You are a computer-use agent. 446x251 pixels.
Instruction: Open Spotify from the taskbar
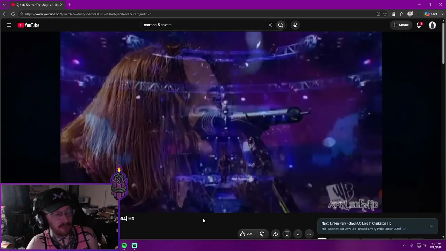click(x=124, y=245)
